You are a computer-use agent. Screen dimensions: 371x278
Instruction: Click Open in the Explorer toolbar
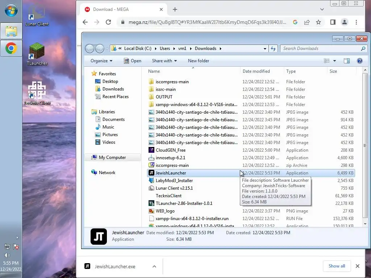133,61
